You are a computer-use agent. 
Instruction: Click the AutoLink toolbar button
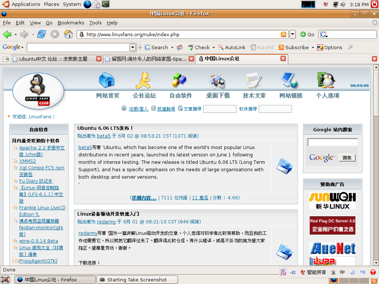(232, 47)
